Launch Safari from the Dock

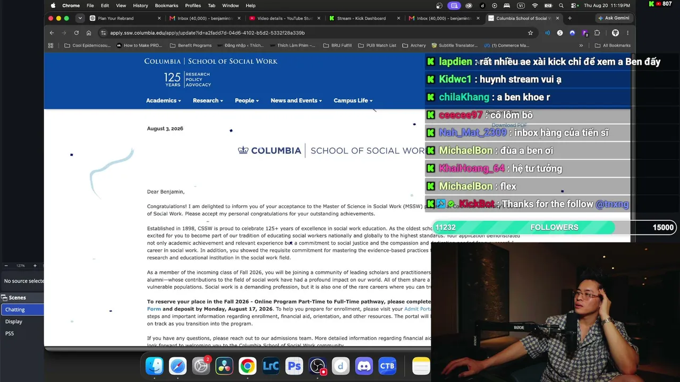click(178, 366)
